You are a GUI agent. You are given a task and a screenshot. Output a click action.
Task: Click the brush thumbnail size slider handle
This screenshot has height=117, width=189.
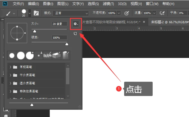click(x=32, y=105)
